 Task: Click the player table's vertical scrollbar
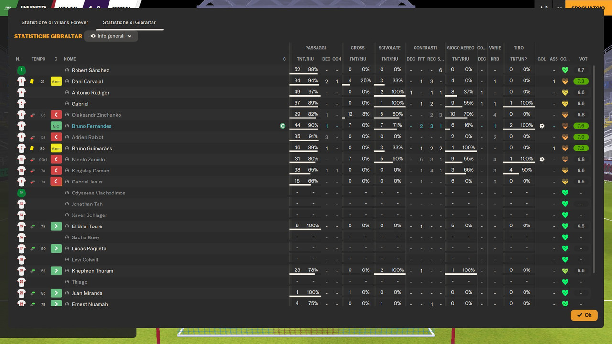click(x=594, y=170)
